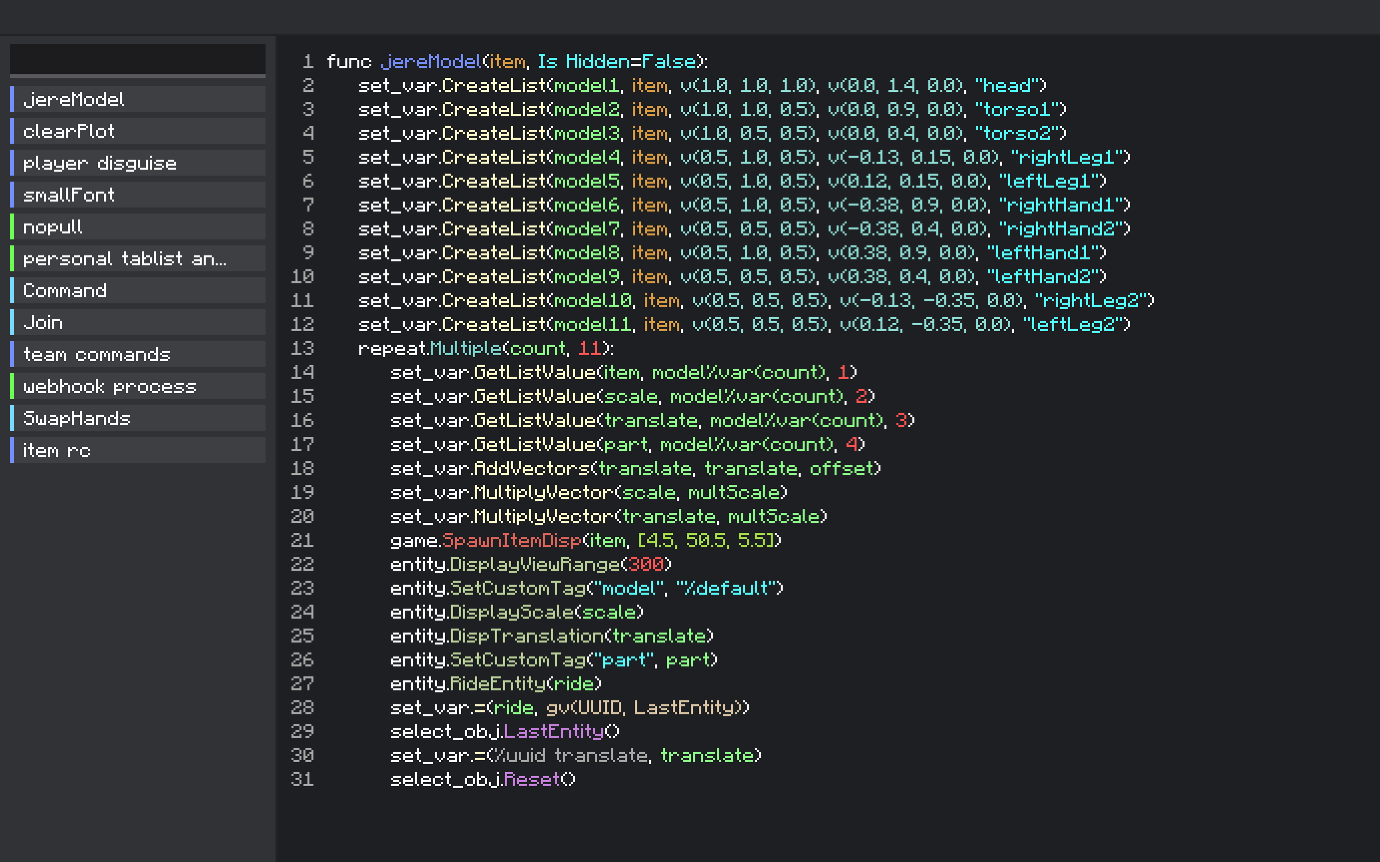Click the jereModel function name on line 1
Screen dimensions: 1380x862
pos(432,61)
